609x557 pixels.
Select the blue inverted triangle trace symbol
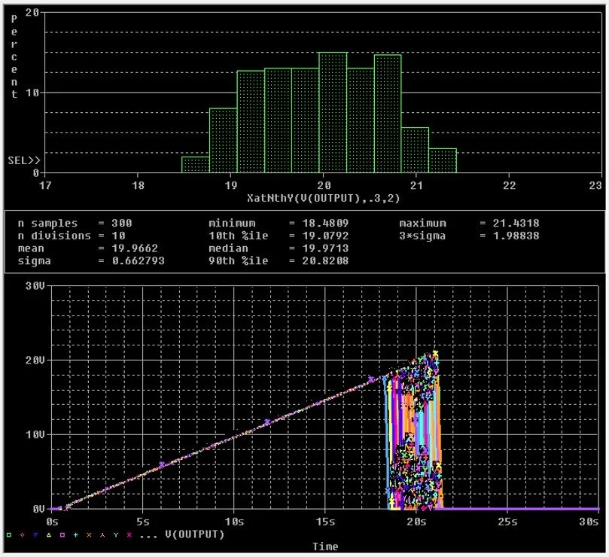point(35,535)
